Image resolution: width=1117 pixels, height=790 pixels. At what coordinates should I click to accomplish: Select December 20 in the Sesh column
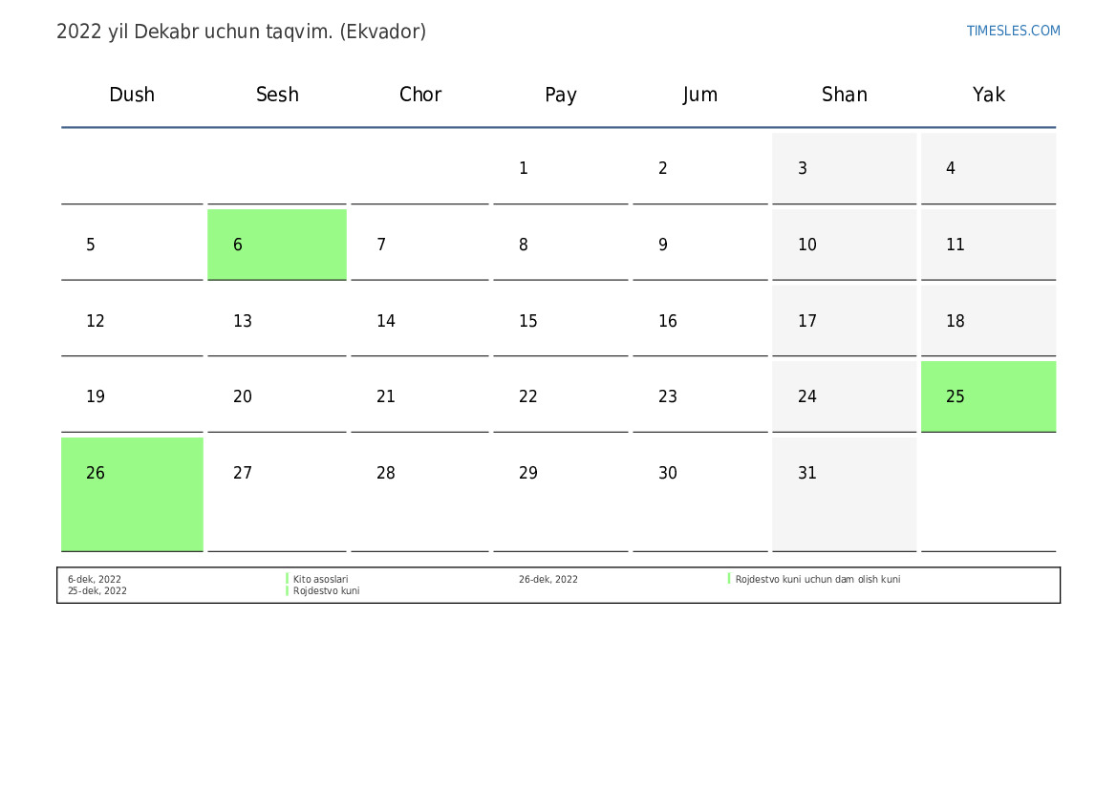[x=276, y=396]
